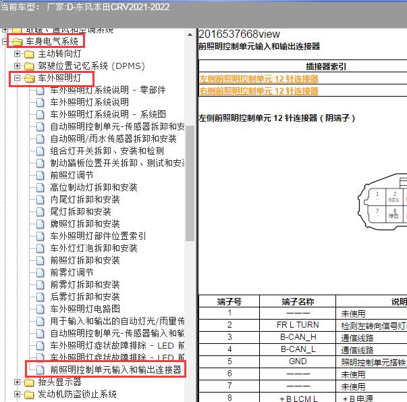Open 自动照明控制单元-传感器拆卸和安装 page
This screenshot has height=402, width=407.
[117, 126]
